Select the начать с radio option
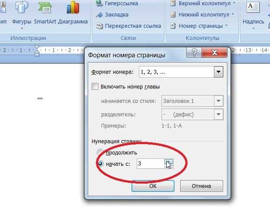This screenshot has width=270, height=217. (101, 164)
